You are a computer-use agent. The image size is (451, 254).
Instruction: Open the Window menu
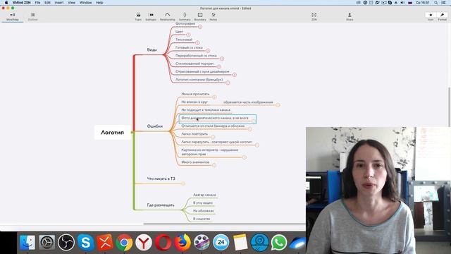point(85,3)
